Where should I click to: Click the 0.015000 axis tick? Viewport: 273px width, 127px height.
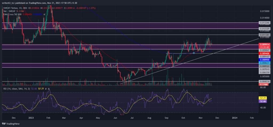pyautogui.click(x=264, y=11)
